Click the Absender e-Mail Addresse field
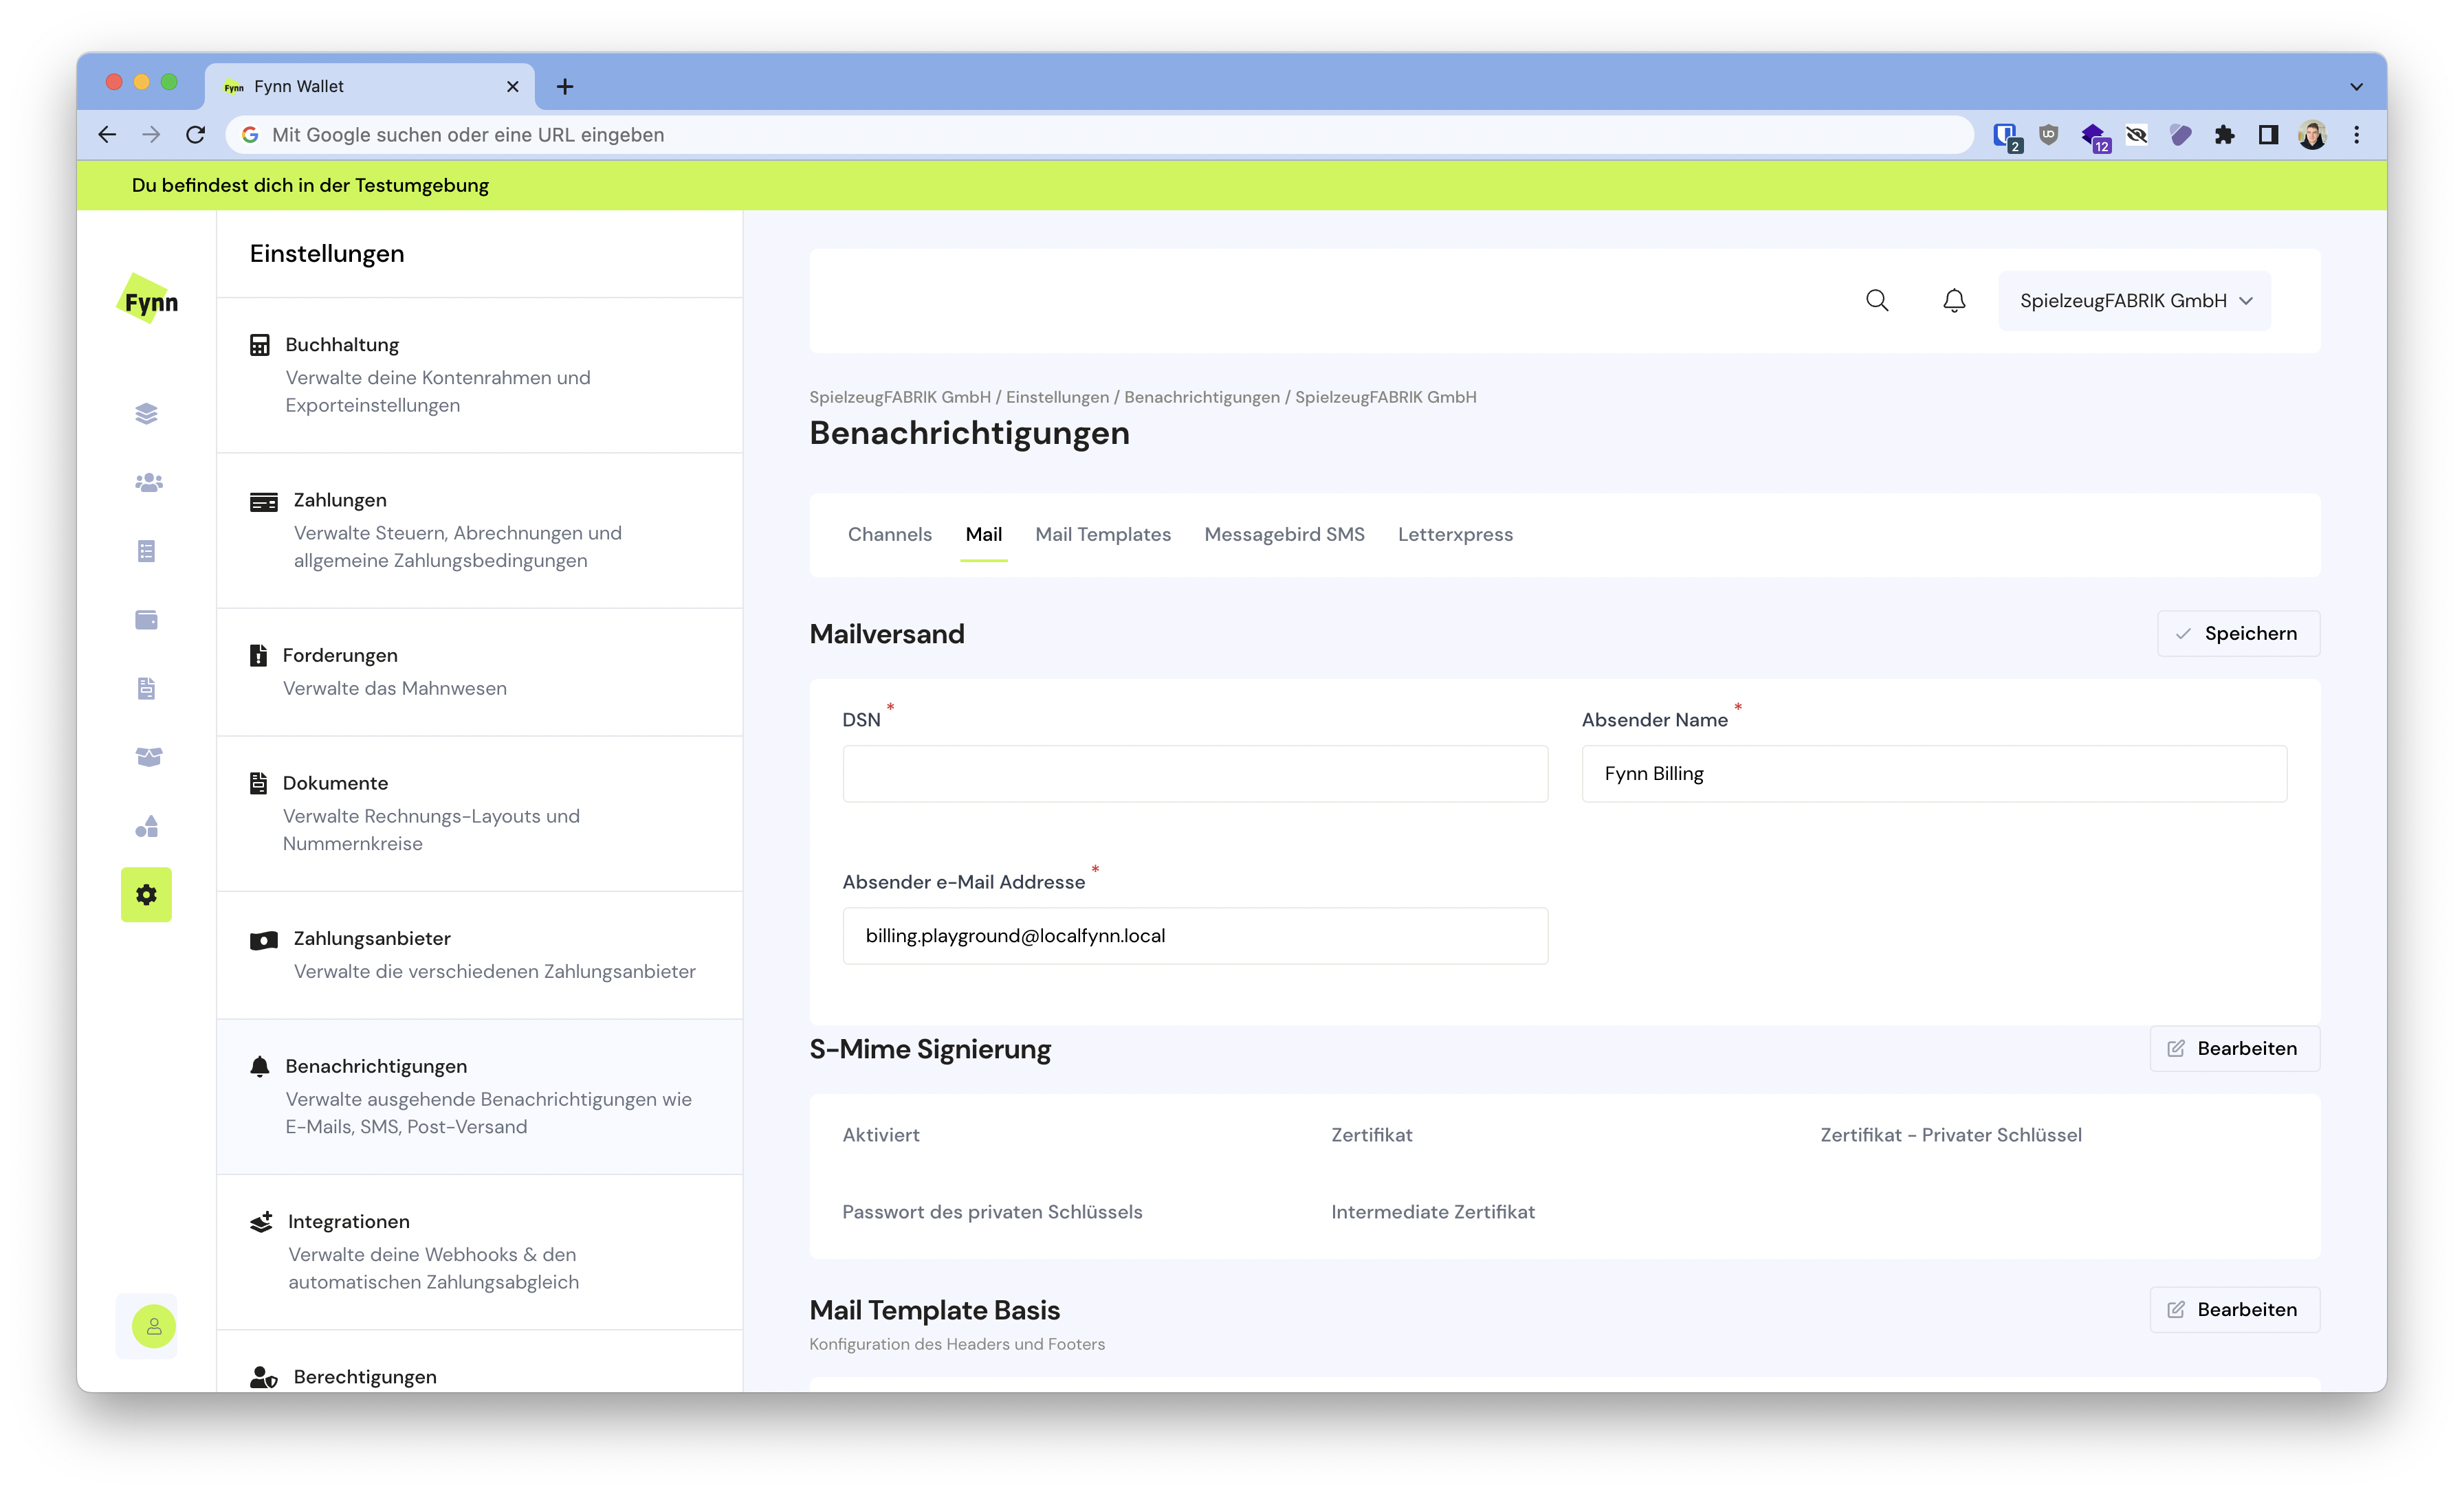The width and height of the screenshot is (2464, 1494). pyautogui.click(x=1195, y=935)
